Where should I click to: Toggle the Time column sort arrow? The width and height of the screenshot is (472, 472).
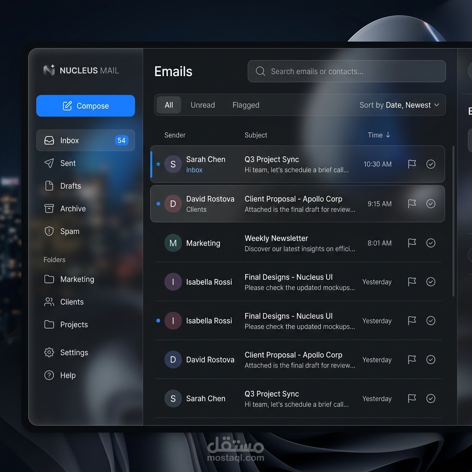388,135
